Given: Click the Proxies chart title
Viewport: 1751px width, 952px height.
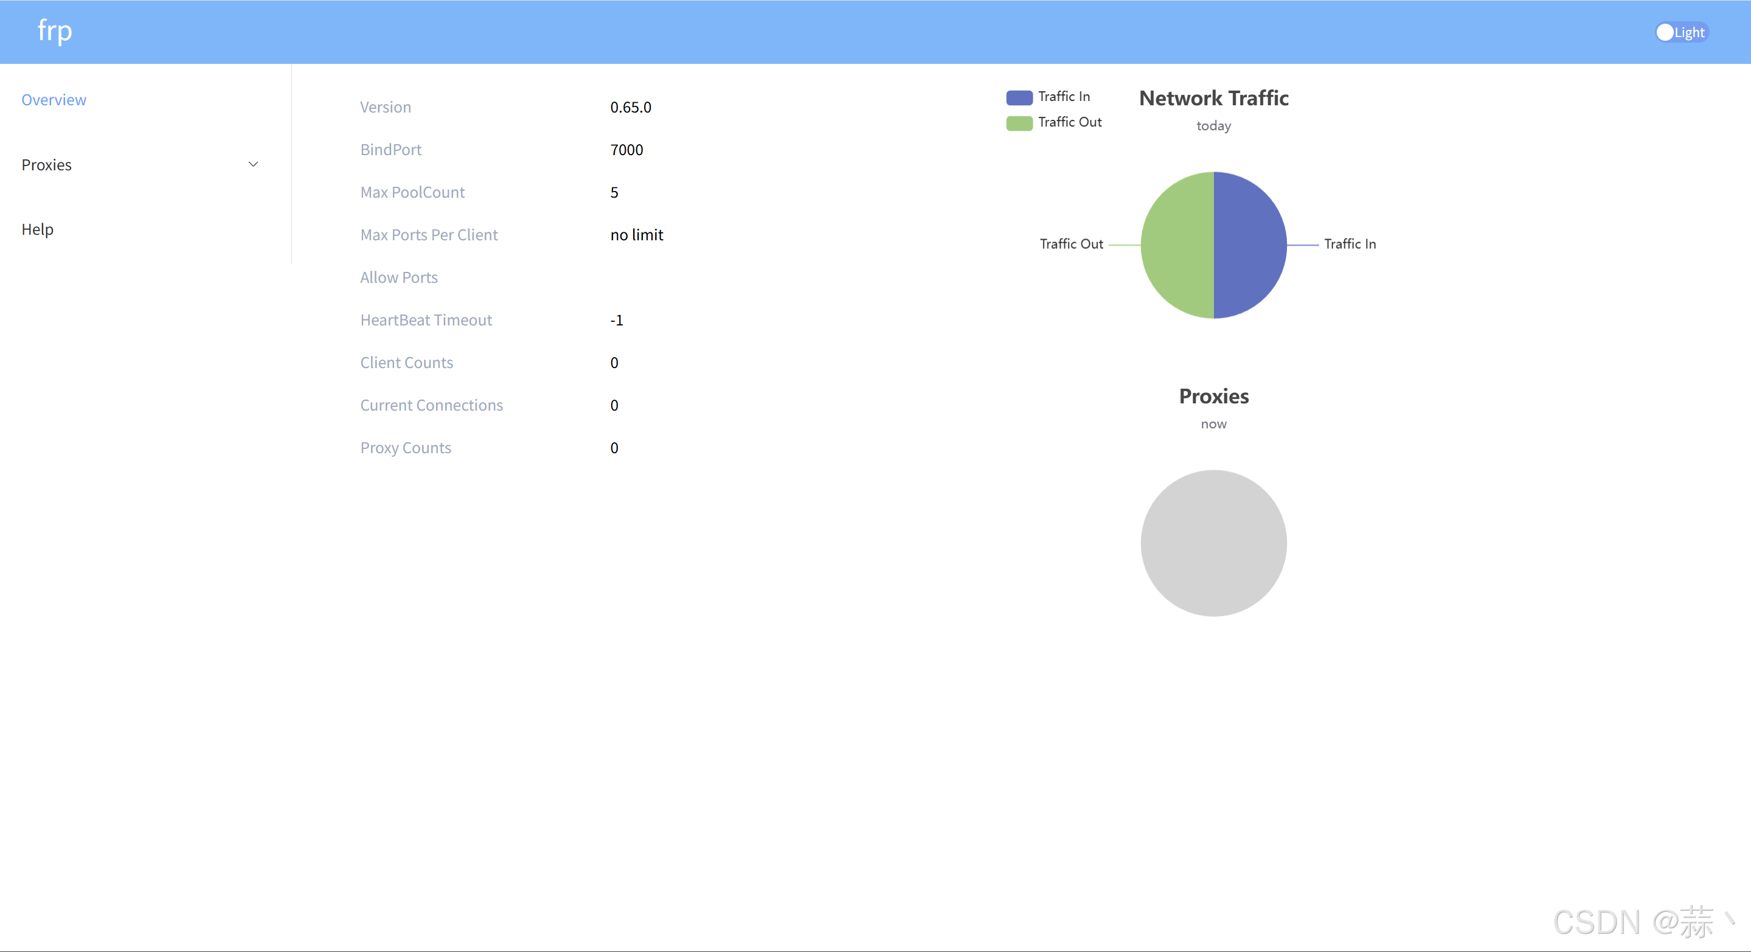Looking at the screenshot, I should [1213, 397].
